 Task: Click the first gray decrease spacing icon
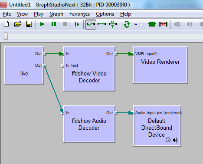coord(177,24)
